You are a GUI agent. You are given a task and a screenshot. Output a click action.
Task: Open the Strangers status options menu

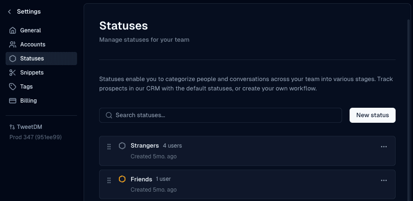pyautogui.click(x=384, y=147)
